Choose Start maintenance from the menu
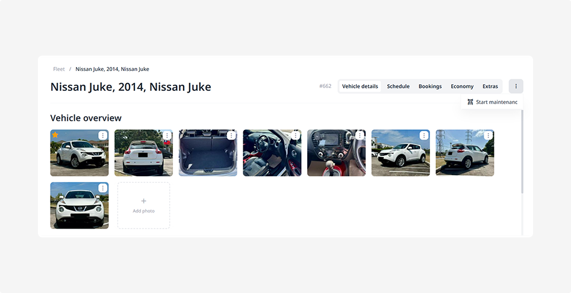571x293 pixels. 496,102
